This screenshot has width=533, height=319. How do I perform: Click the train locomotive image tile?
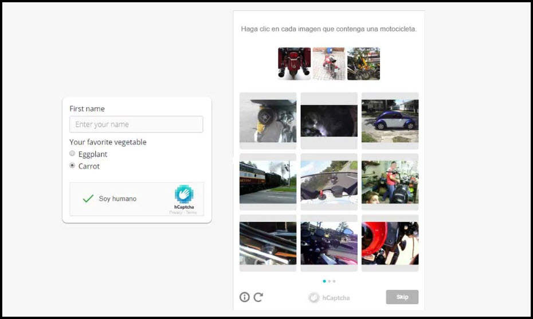(268, 182)
